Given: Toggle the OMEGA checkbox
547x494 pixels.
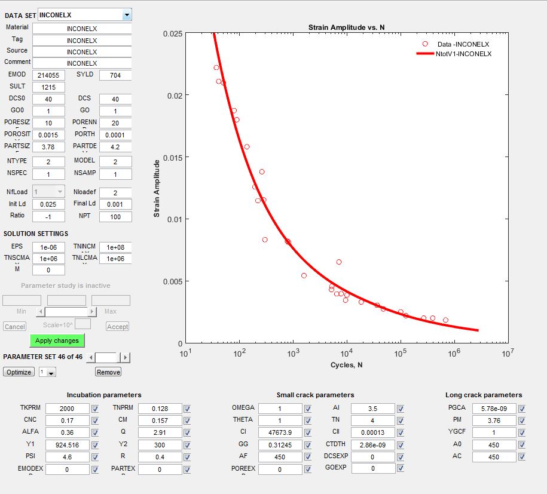Looking at the screenshot, I should [x=308, y=409].
